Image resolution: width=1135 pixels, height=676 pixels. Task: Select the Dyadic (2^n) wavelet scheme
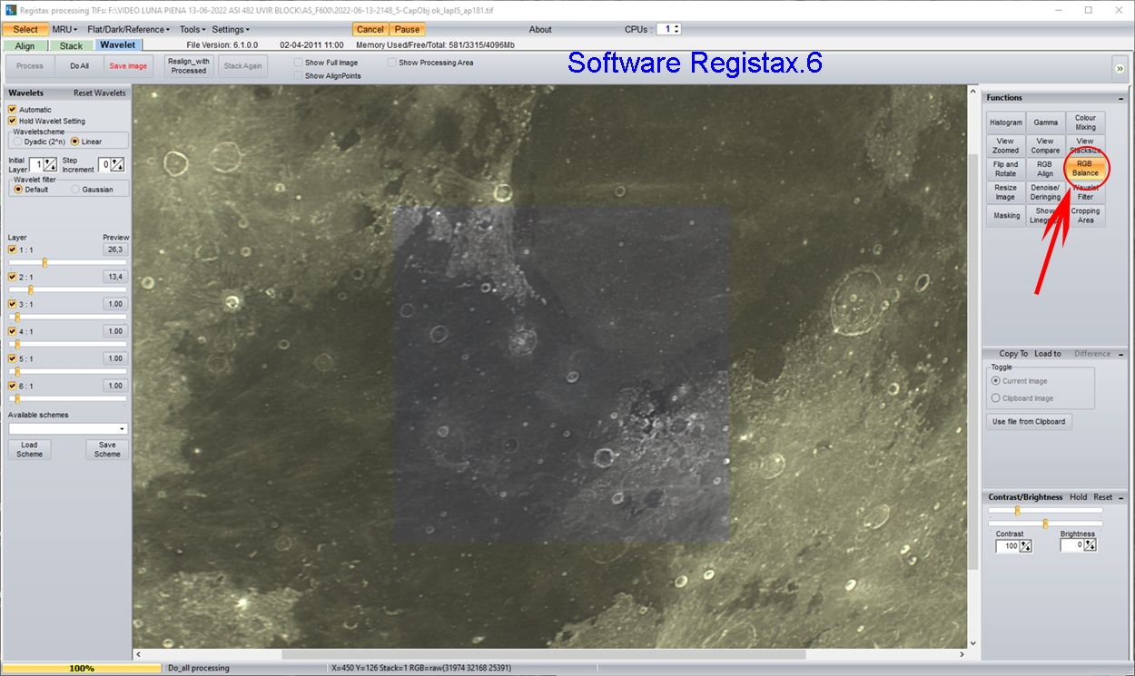pos(18,142)
